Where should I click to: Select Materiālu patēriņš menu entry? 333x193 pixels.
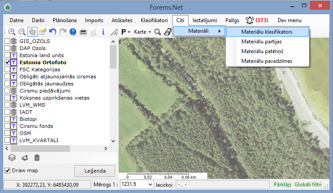pos(267,51)
